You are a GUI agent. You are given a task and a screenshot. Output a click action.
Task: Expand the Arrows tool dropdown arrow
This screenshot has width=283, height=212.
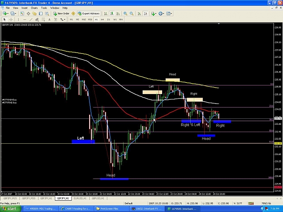65,19
